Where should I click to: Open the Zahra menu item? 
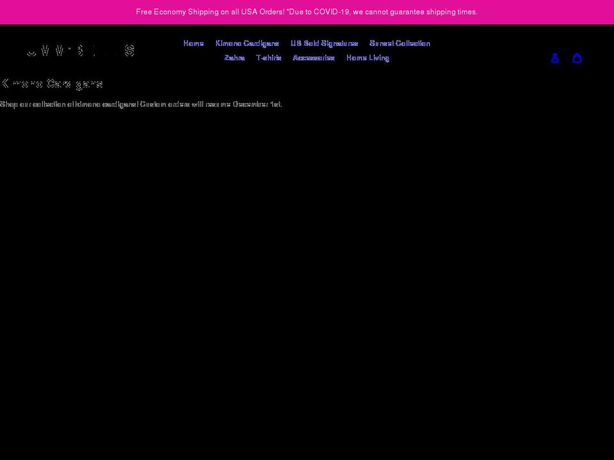pyautogui.click(x=235, y=58)
